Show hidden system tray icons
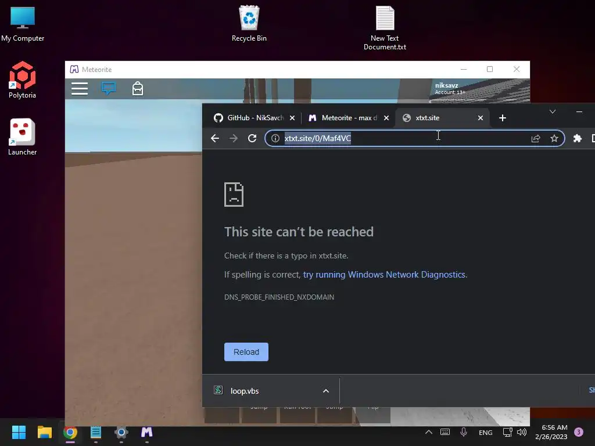 tap(429, 432)
